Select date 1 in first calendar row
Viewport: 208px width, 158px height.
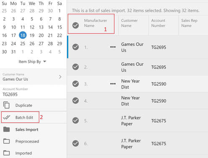59,11
